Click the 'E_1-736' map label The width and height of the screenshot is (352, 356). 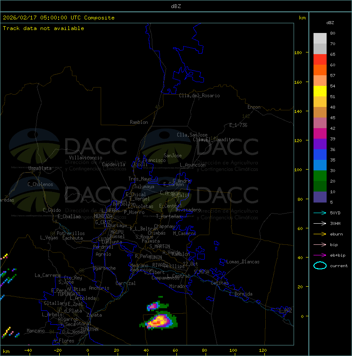click(x=238, y=125)
